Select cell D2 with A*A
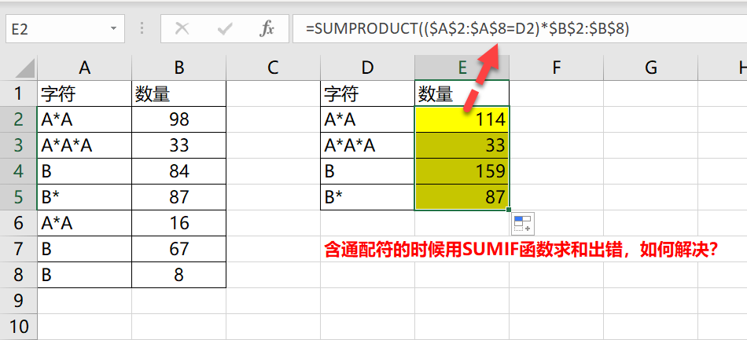Screen dimensions: 747x340 tap(367, 119)
